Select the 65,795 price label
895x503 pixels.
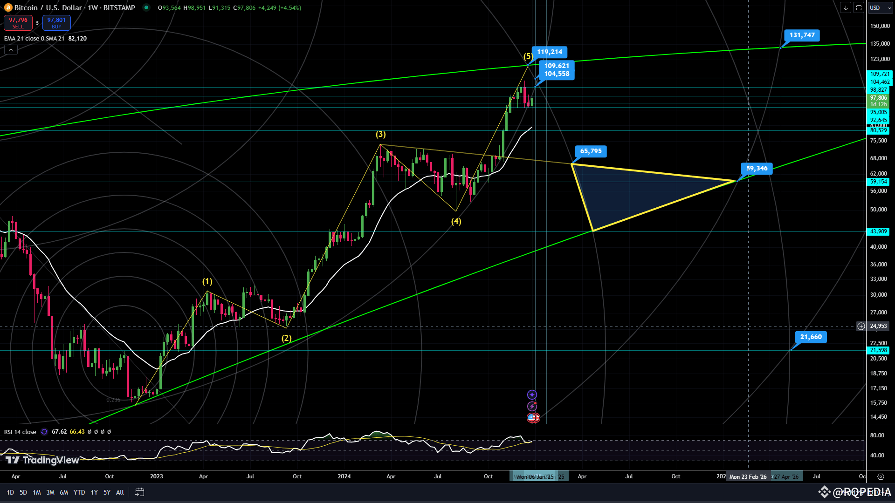[x=591, y=151]
